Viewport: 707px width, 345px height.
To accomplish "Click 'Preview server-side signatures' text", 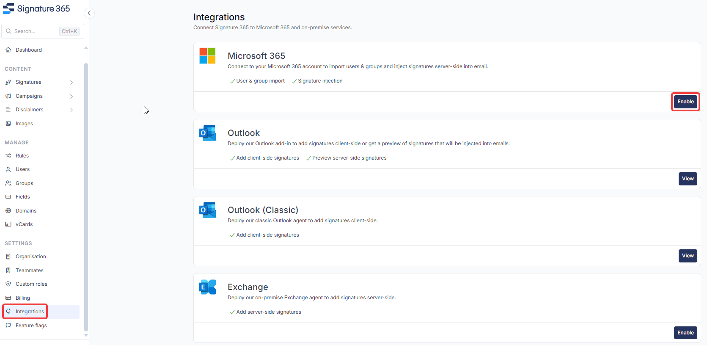I will pyautogui.click(x=349, y=158).
